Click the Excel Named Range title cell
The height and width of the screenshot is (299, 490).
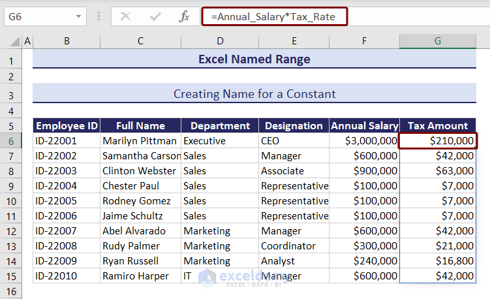[x=254, y=59]
